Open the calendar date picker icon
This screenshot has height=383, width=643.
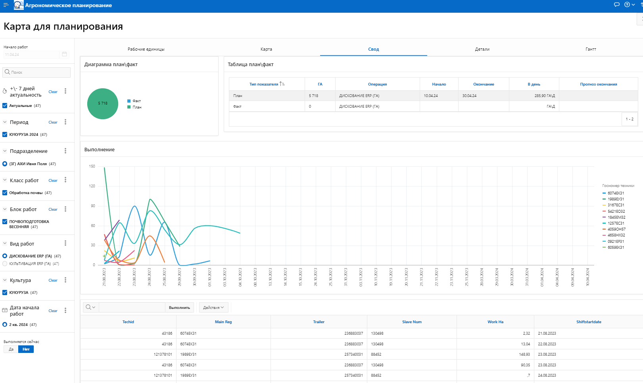[x=65, y=54]
